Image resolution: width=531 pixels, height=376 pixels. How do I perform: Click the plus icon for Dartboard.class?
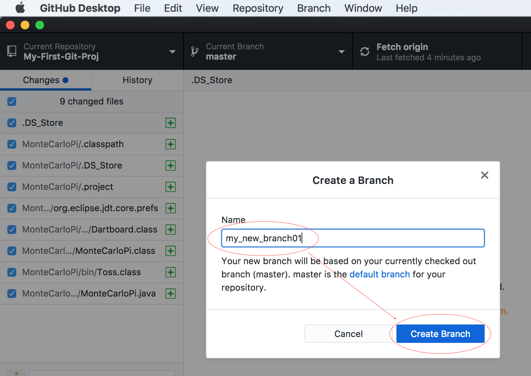coord(171,230)
